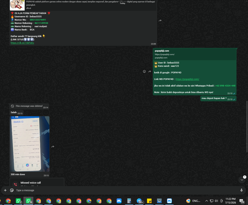Screen dimensions: 248x205
Task: Open the clk.st registration link
Action: point(22,43)
